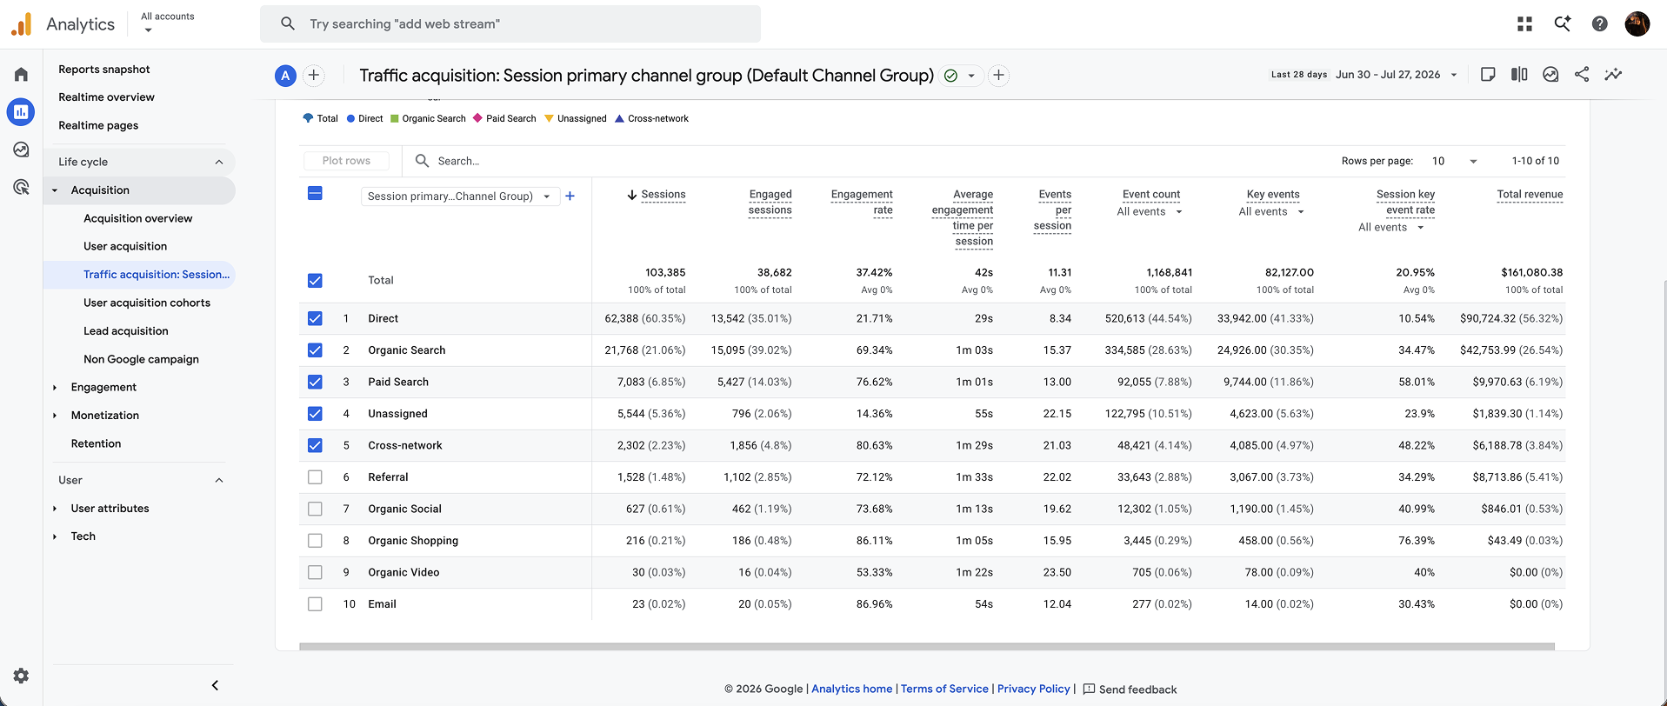
Task: Uncheck the Total row checkbox
Action: (315, 280)
